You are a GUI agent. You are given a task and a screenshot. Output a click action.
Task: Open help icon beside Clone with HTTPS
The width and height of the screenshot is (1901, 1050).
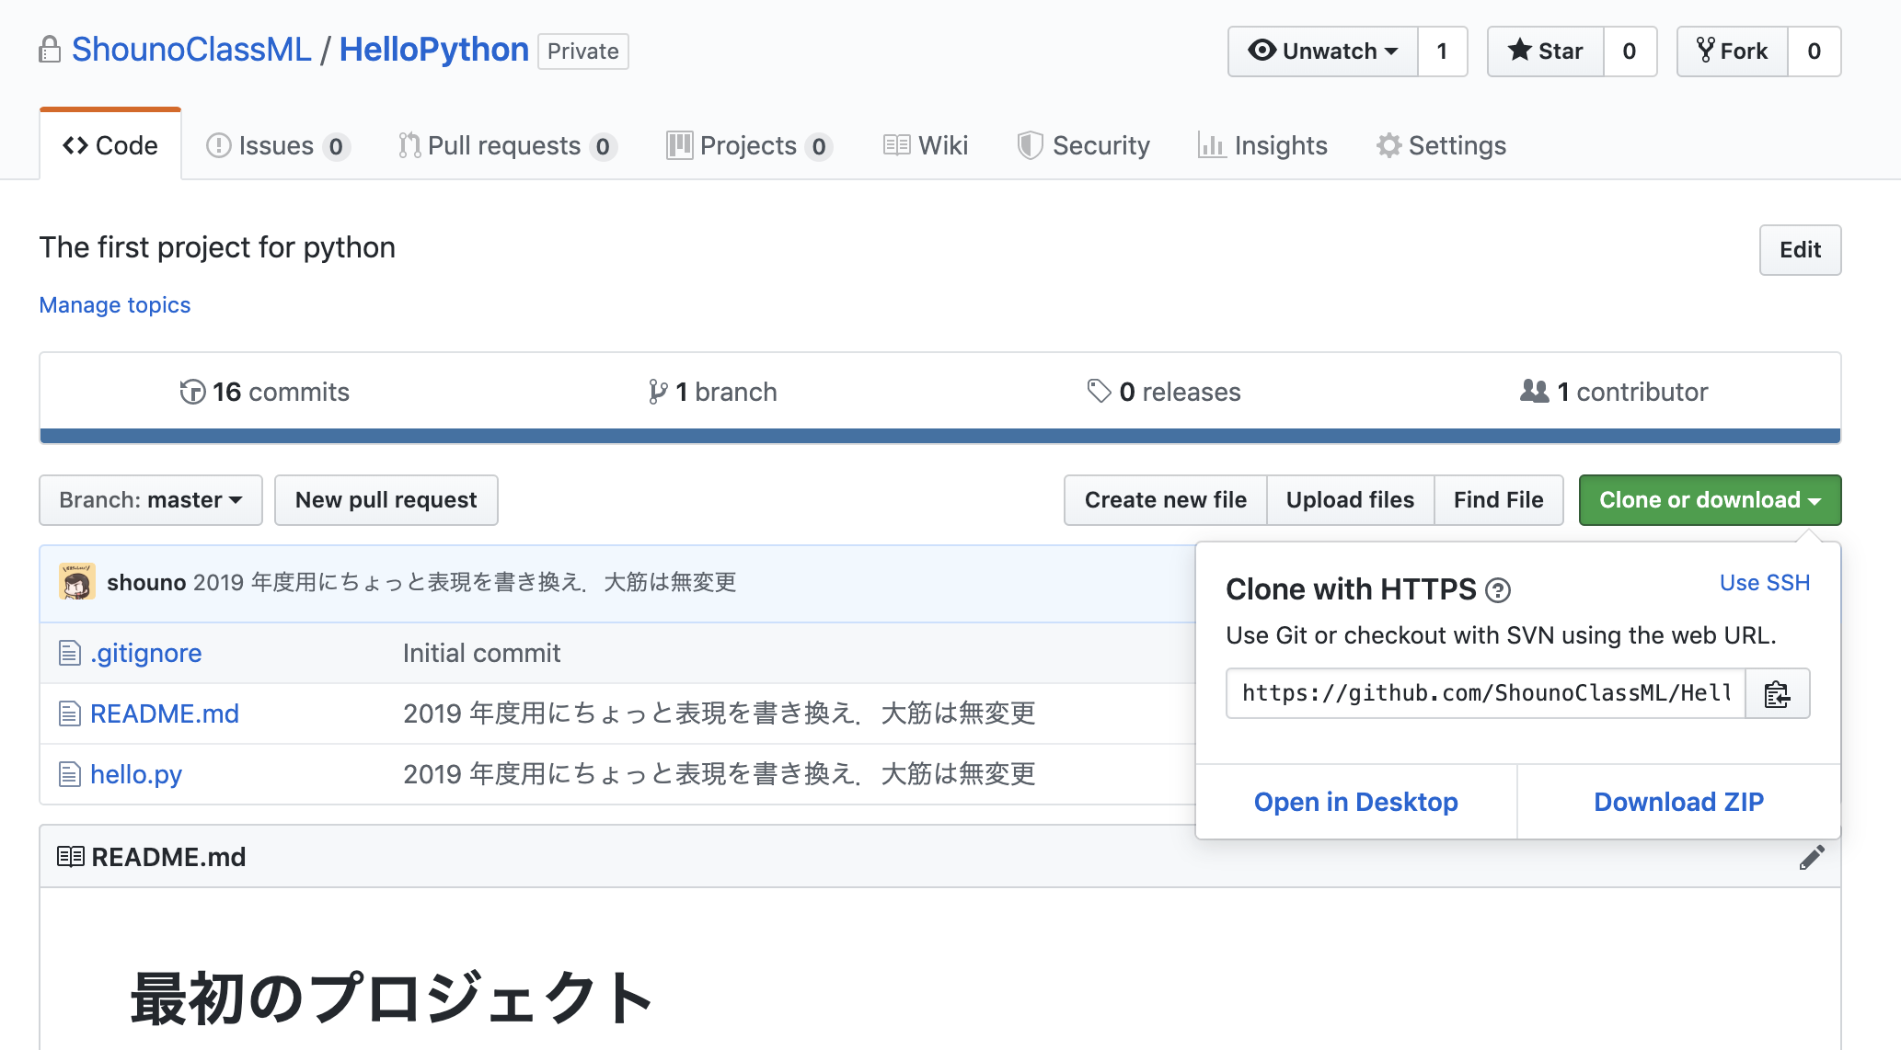coord(1498,590)
